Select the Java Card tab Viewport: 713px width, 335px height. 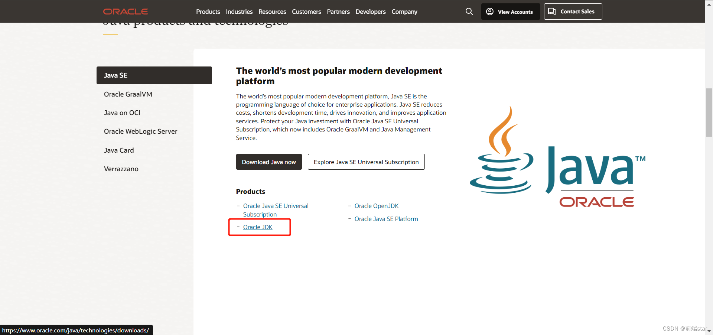click(119, 150)
